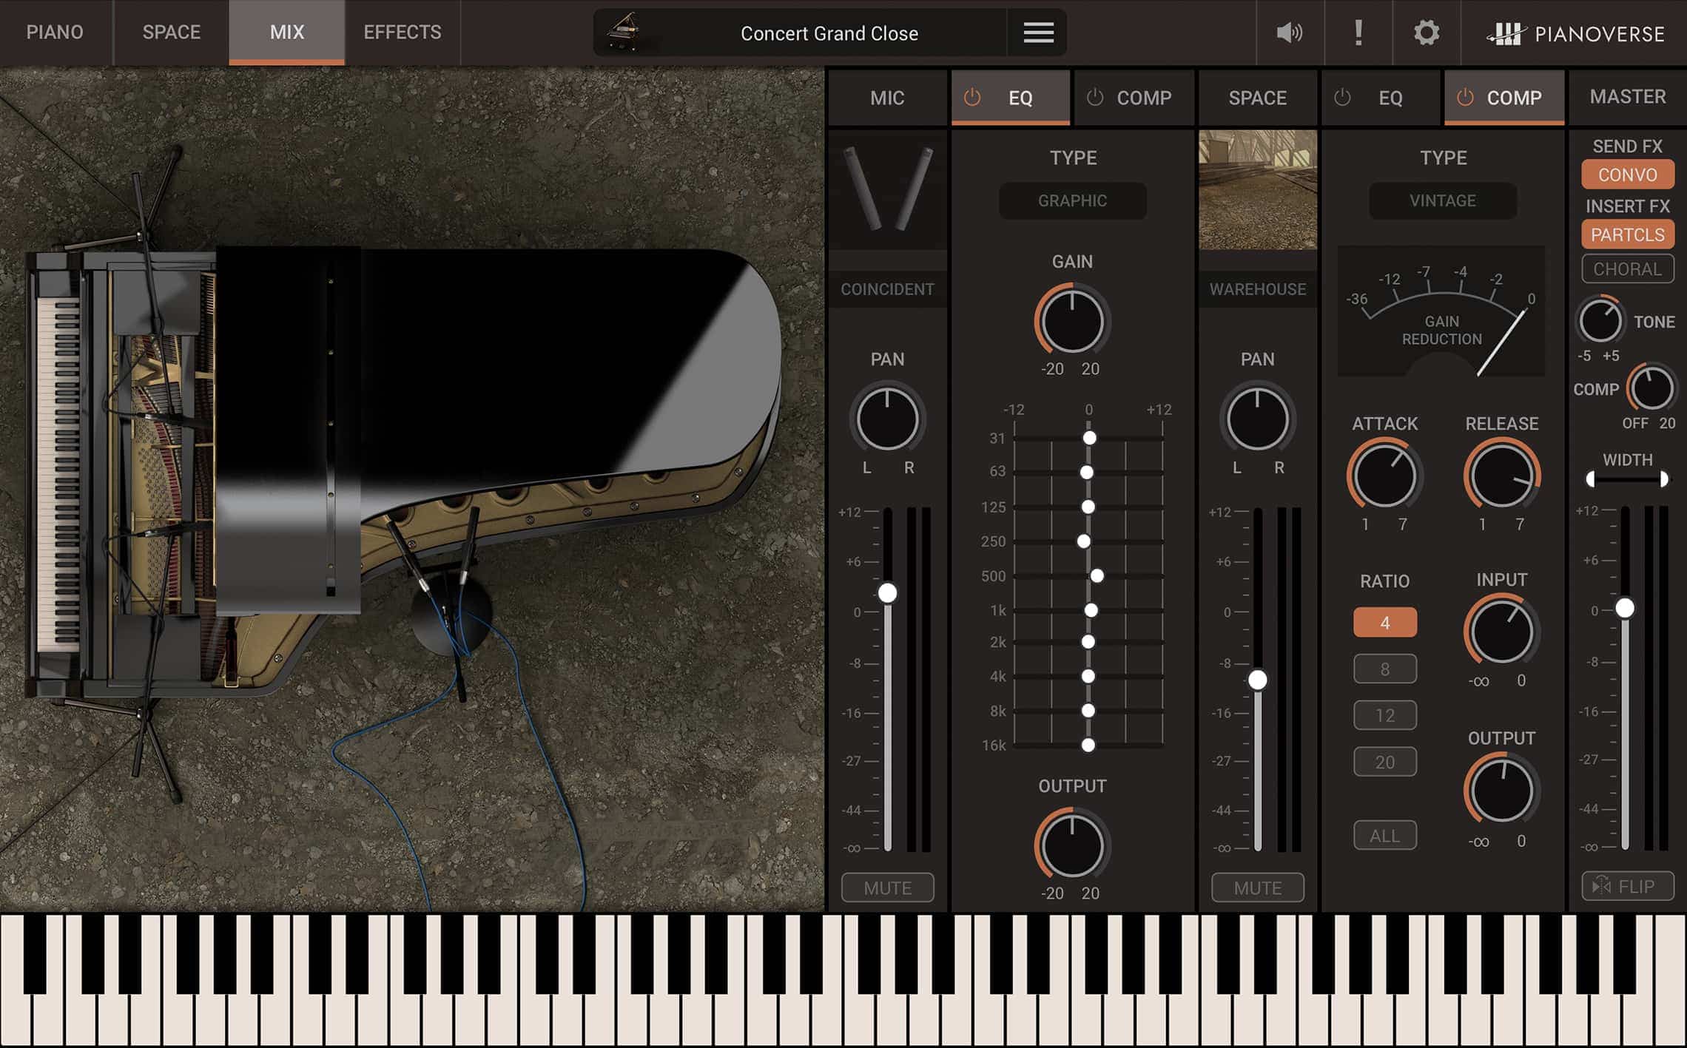Enable the CHORAL insert effect
The width and height of the screenshot is (1687, 1048).
click(x=1627, y=268)
